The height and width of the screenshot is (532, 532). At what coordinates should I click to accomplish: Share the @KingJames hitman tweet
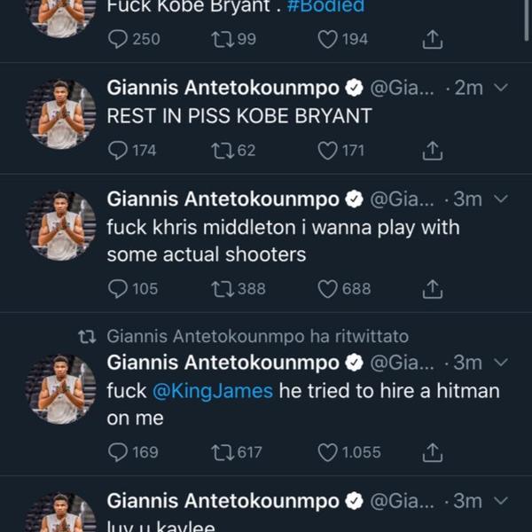(x=432, y=452)
